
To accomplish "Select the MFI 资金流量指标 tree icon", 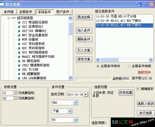I will pos(19,35).
